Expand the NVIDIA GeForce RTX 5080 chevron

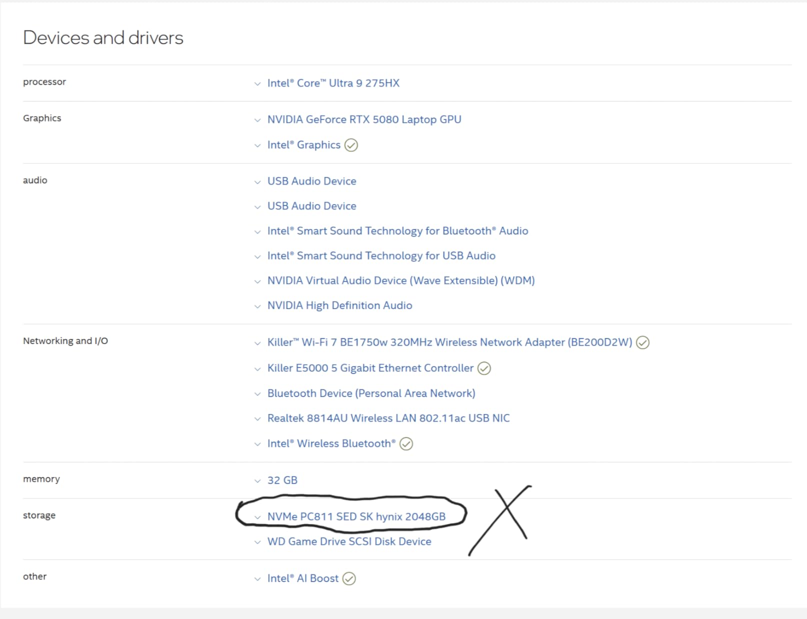pos(257,120)
